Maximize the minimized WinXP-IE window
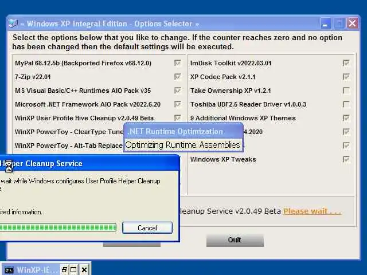The image size is (367, 275). tap(73, 270)
